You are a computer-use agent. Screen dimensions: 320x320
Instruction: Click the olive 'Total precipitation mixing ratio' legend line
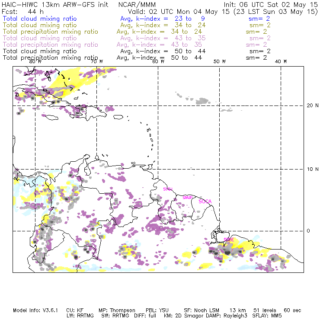(x=51, y=32)
